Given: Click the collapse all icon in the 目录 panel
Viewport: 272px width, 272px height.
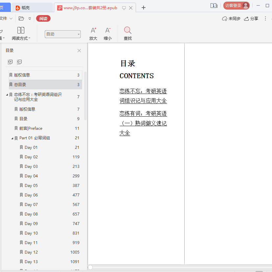Looking at the screenshot, I should (x=19, y=62).
